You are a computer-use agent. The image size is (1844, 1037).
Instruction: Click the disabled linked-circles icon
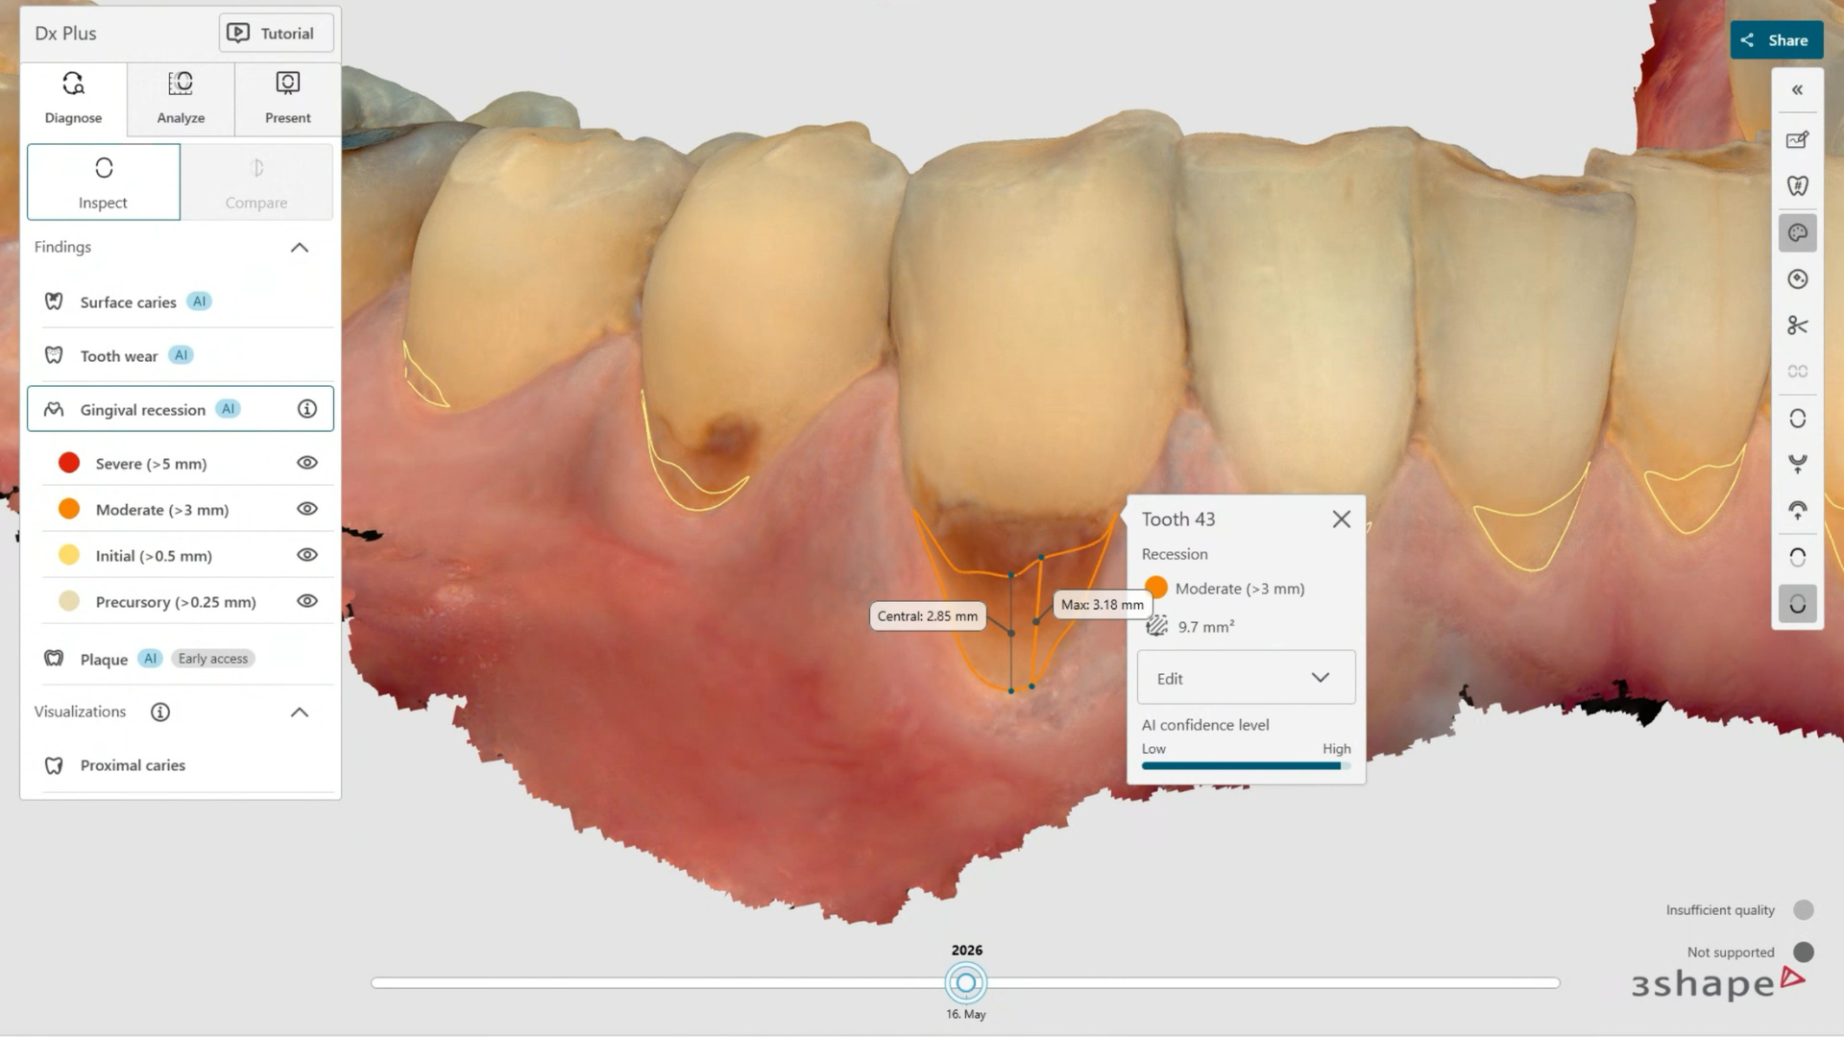tap(1797, 372)
